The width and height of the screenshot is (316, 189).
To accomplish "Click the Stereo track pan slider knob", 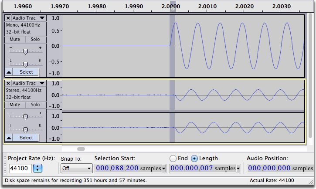I will 25,130.
